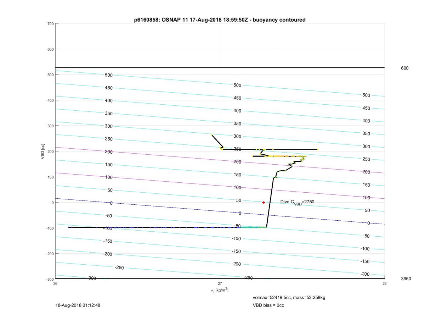Select the volmax=52419.5cc, mass=53.258kg text

click(x=289, y=297)
